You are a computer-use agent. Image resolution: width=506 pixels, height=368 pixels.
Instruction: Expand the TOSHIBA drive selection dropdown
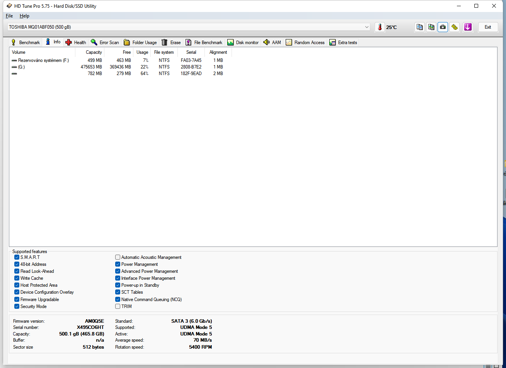coord(366,27)
